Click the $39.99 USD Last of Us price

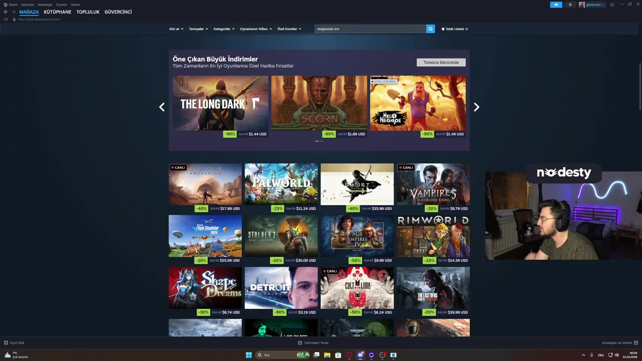pyautogui.click(x=457, y=312)
